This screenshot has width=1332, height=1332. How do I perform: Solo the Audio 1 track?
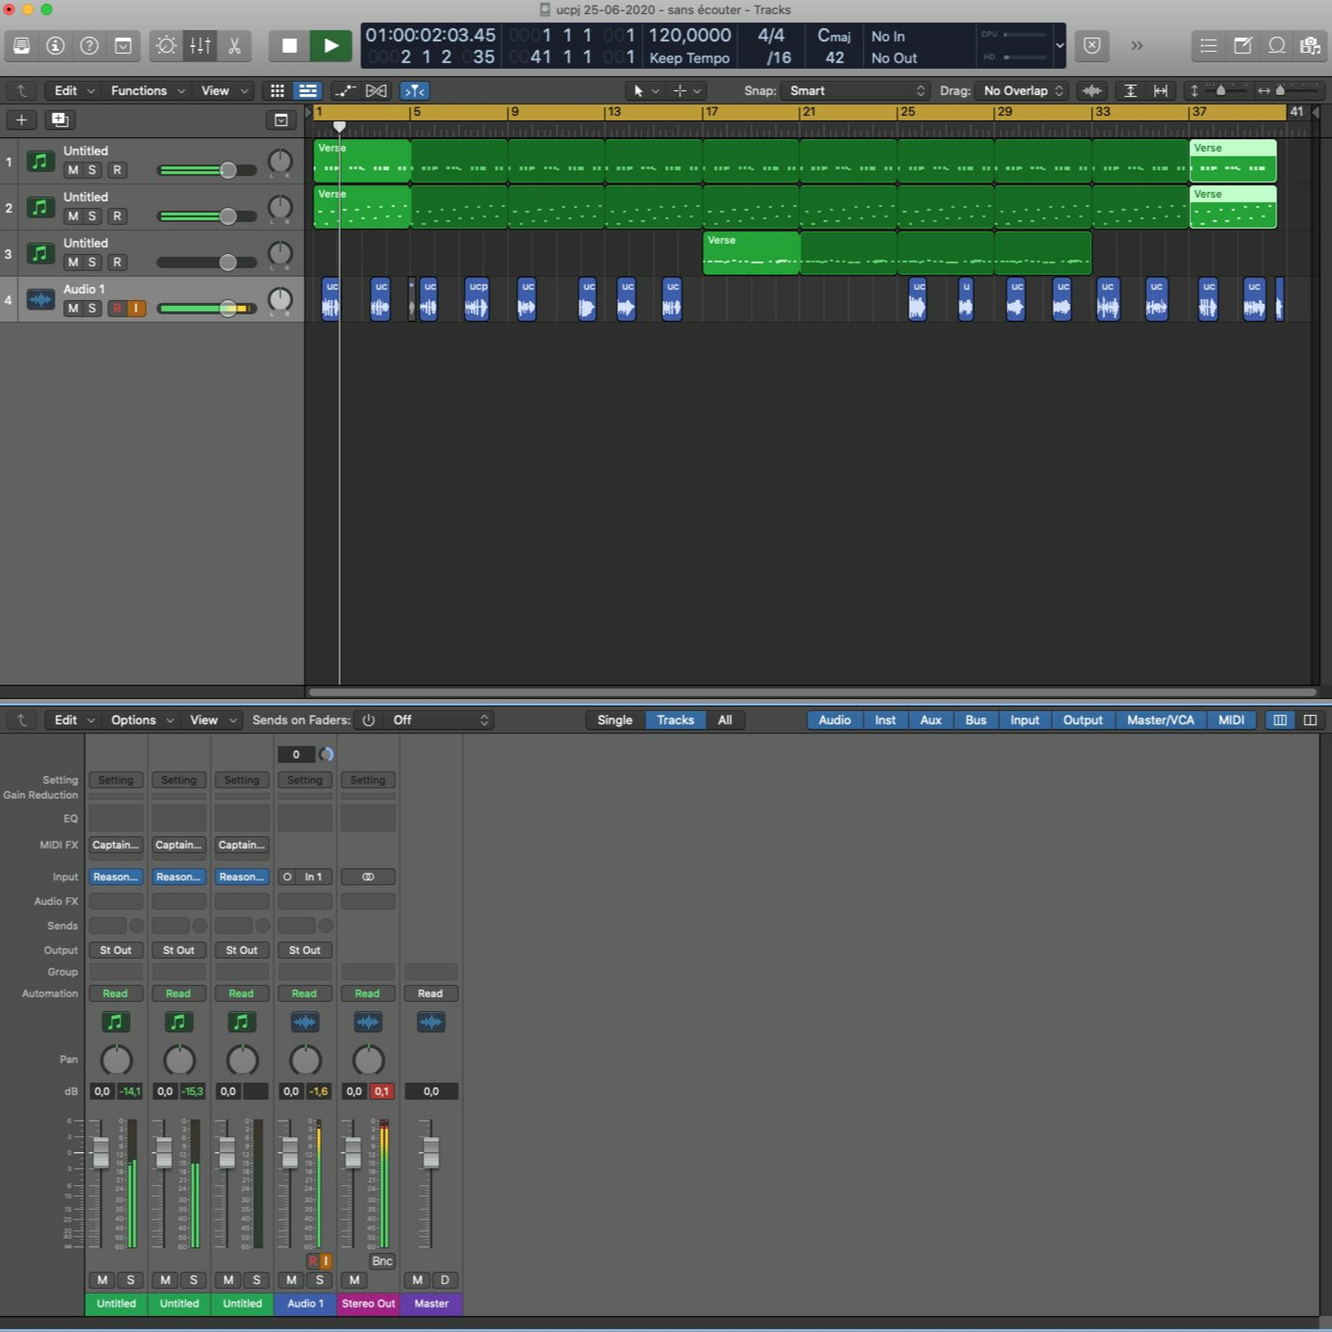coord(92,308)
